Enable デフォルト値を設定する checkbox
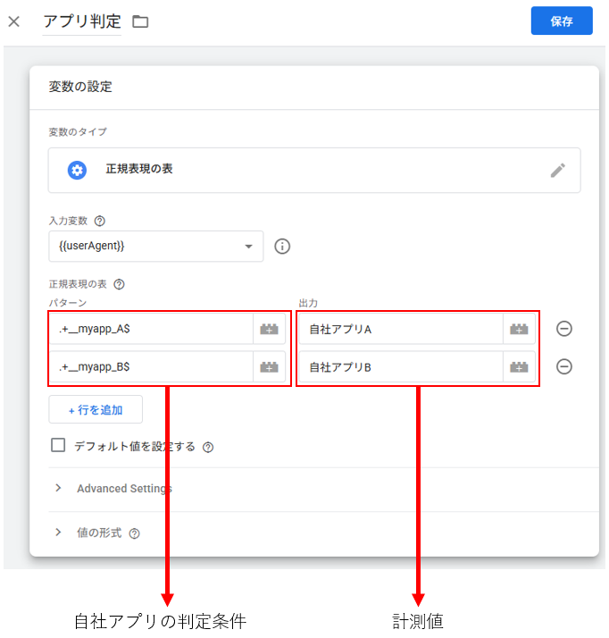 click(x=58, y=446)
